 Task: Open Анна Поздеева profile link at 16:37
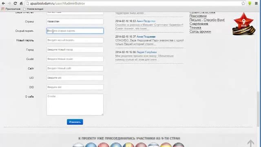(x=146, y=37)
